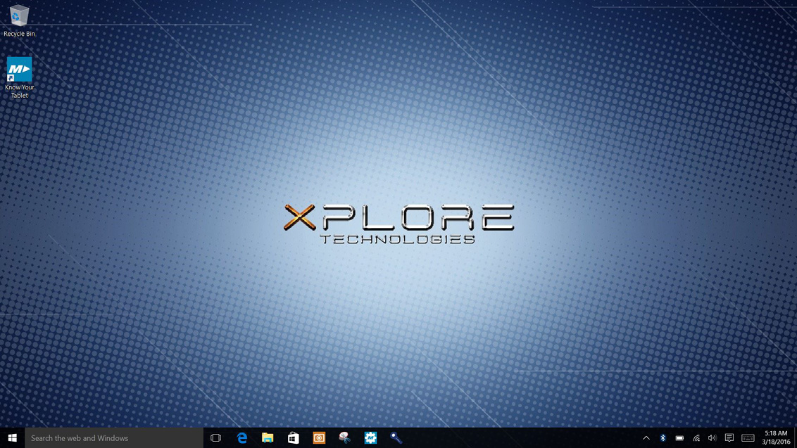Viewport: 797px width, 448px height.
Task: Open the Wi-Fi network flyout
Action: [696, 438]
